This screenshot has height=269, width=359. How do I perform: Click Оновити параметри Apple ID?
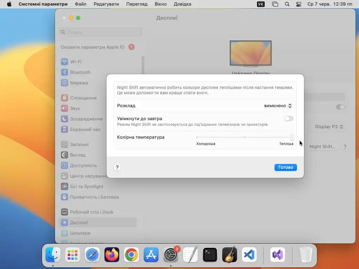[93, 47]
